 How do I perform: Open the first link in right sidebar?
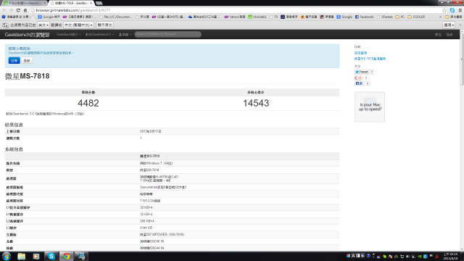click(360, 53)
